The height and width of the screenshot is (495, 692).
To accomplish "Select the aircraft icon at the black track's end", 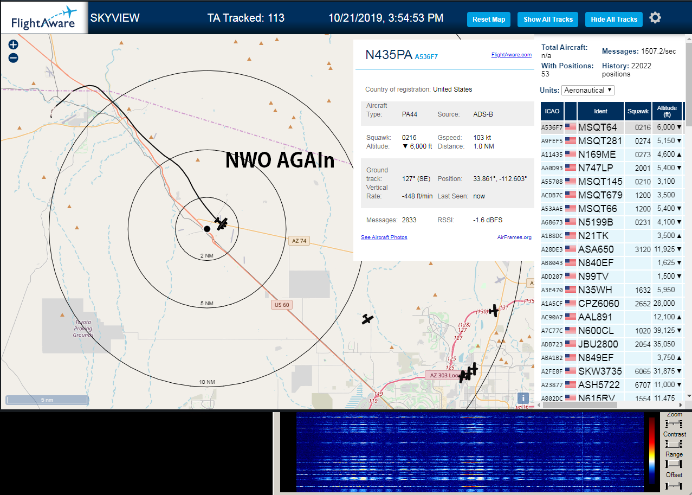I will click(221, 223).
